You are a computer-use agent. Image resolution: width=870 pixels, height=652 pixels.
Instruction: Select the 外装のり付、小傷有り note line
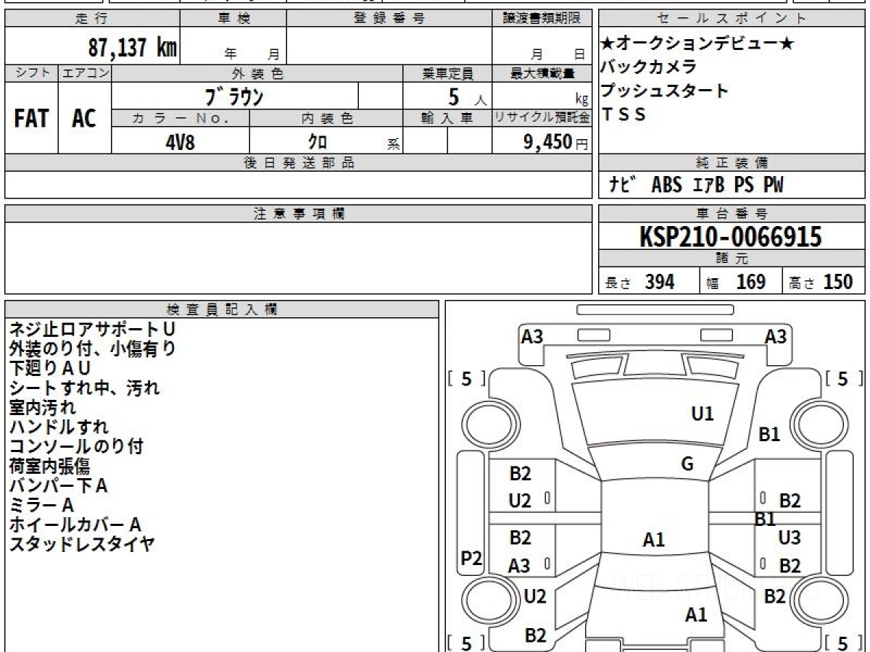coord(92,349)
